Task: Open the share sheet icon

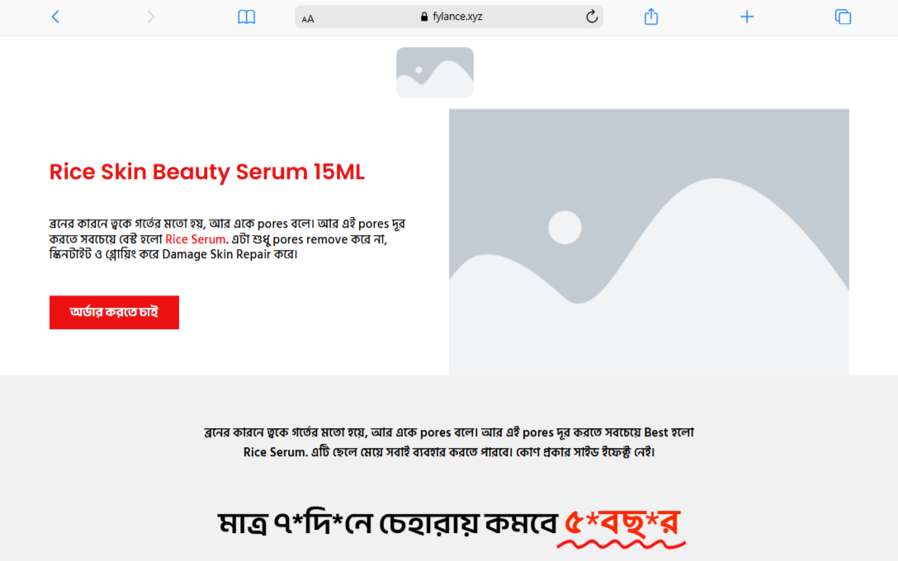Action: click(651, 16)
